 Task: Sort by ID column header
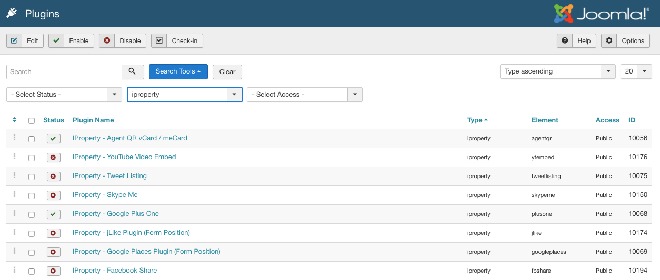click(x=632, y=120)
